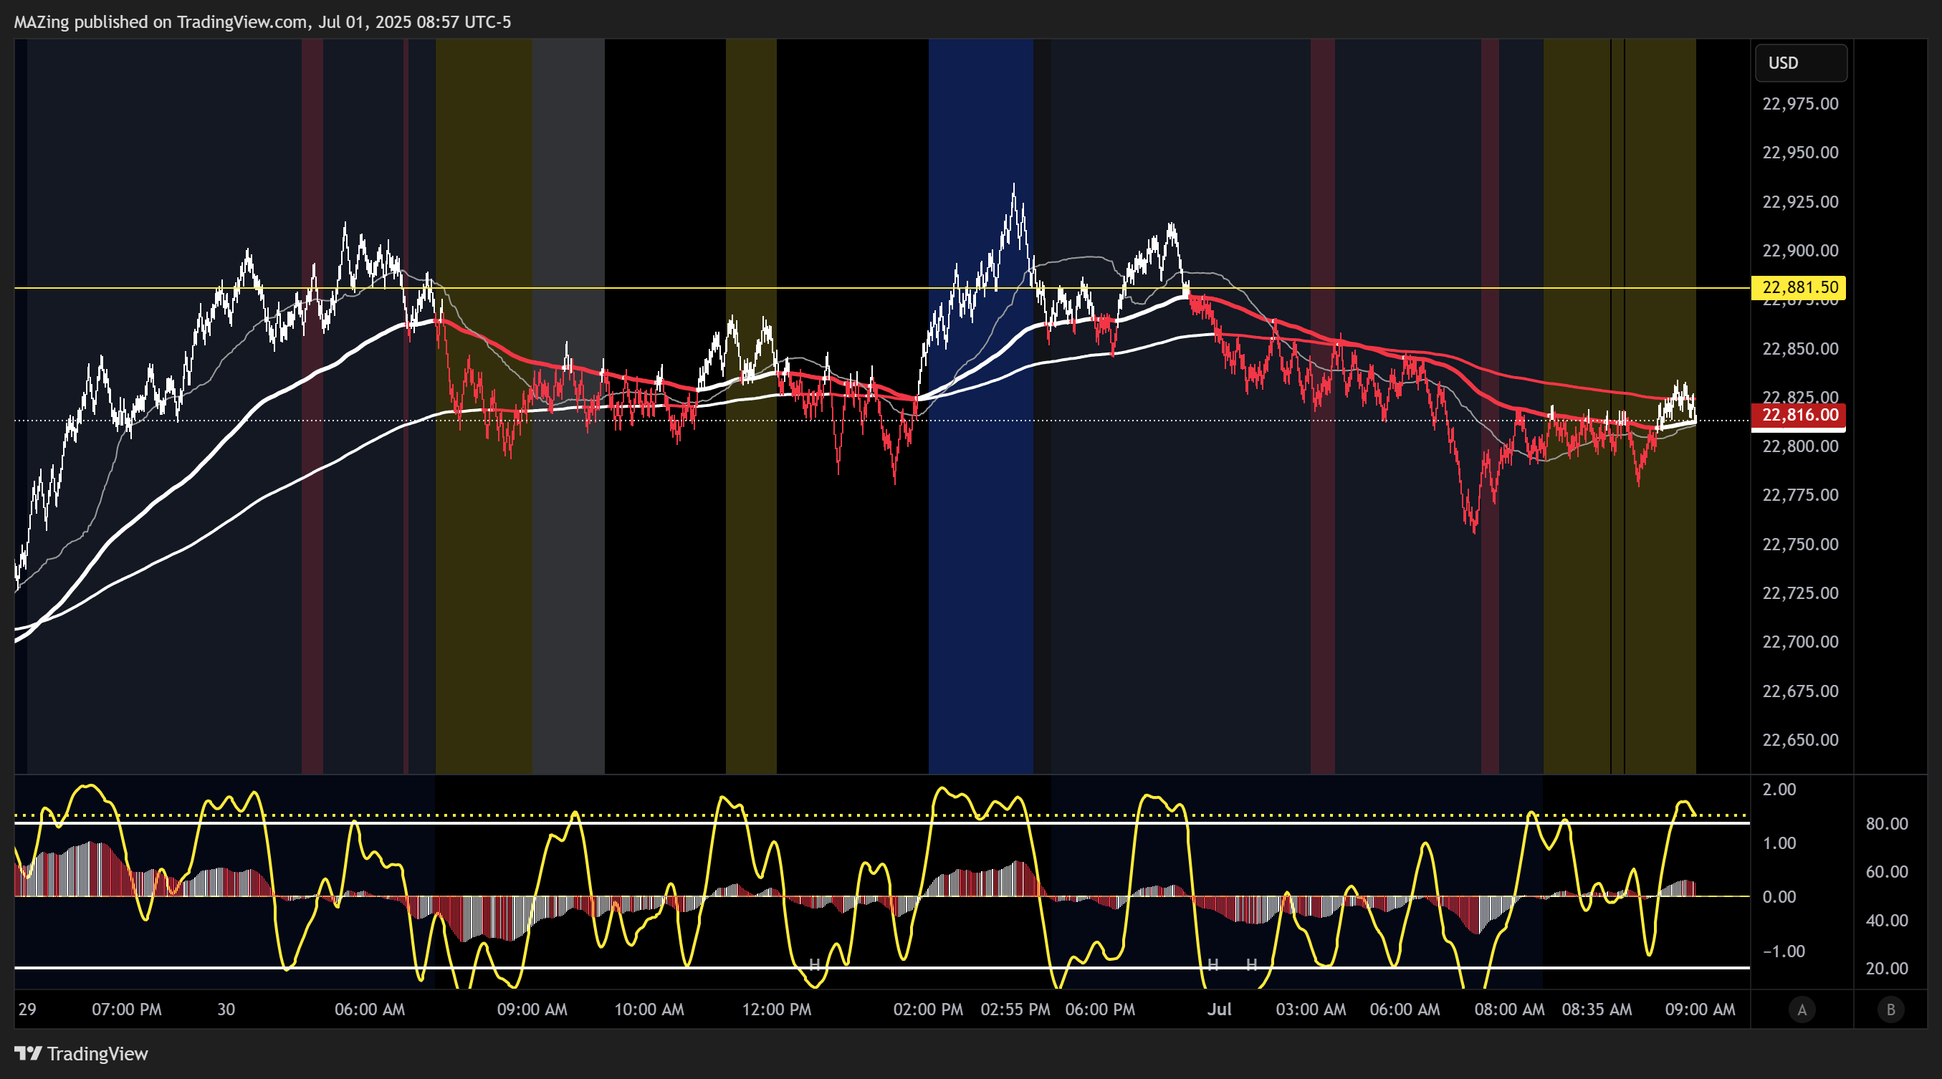
Task: Click the 22,775.00 price axis label
Action: pos(1800,495)
